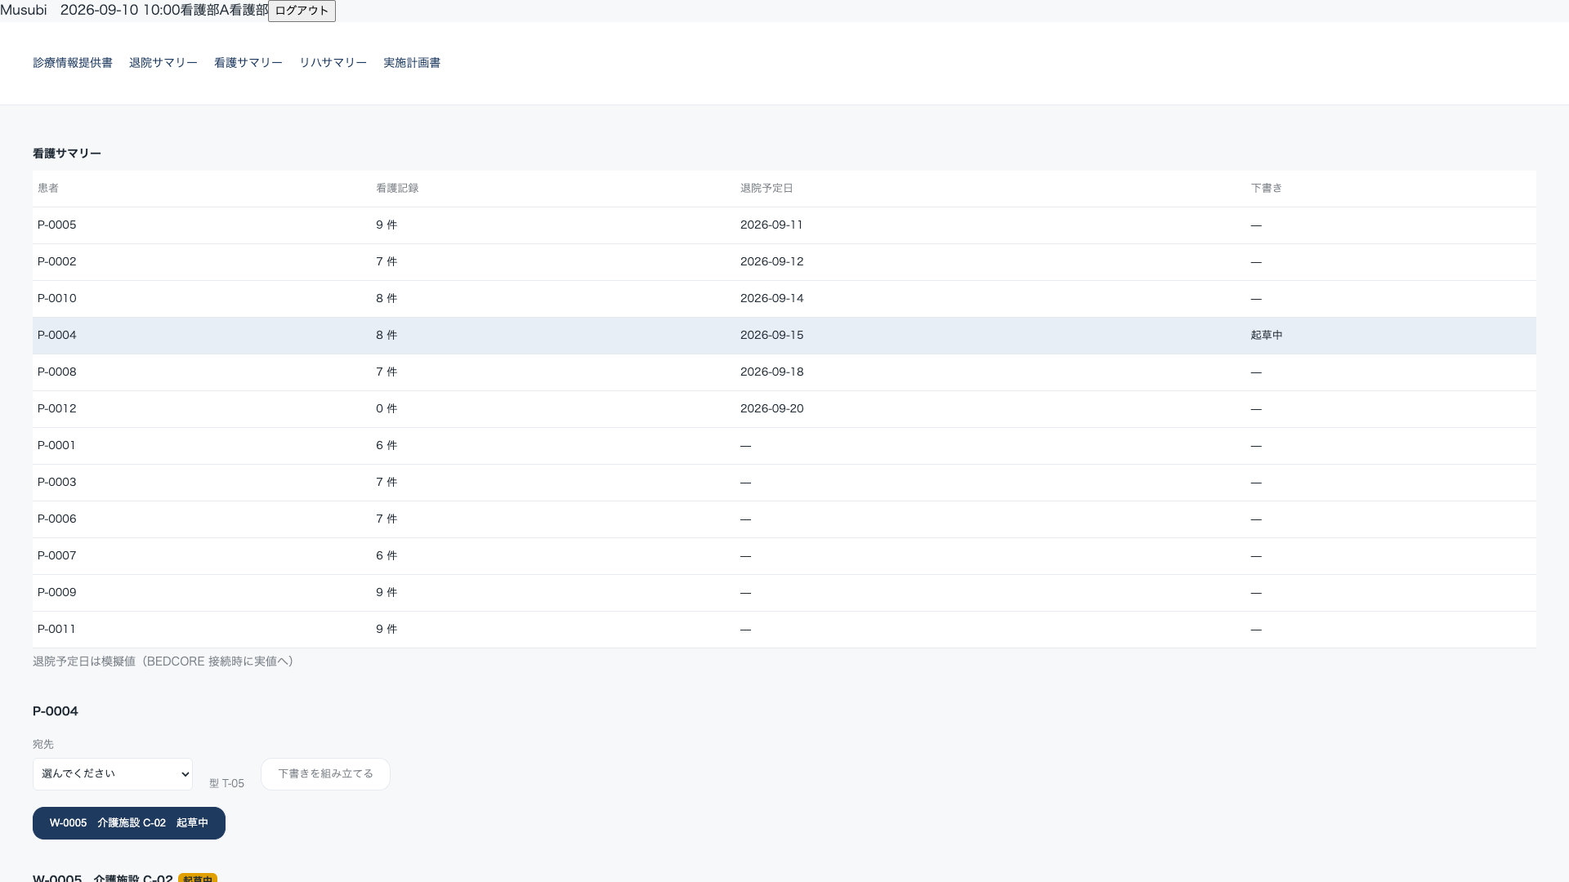The height and width of the screenshot is (882, 1569).
Task: Go to リハサマリー tab
Action: 333,63
